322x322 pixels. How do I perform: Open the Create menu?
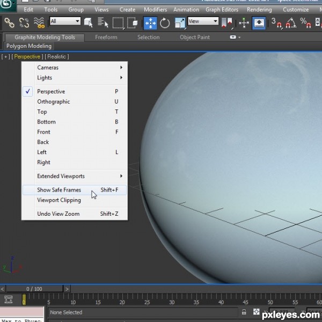click(x=127, y=10)
